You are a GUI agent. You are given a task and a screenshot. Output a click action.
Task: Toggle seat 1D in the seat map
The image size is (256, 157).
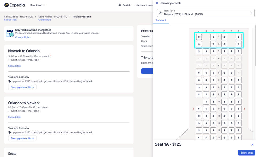click(224, 37)
